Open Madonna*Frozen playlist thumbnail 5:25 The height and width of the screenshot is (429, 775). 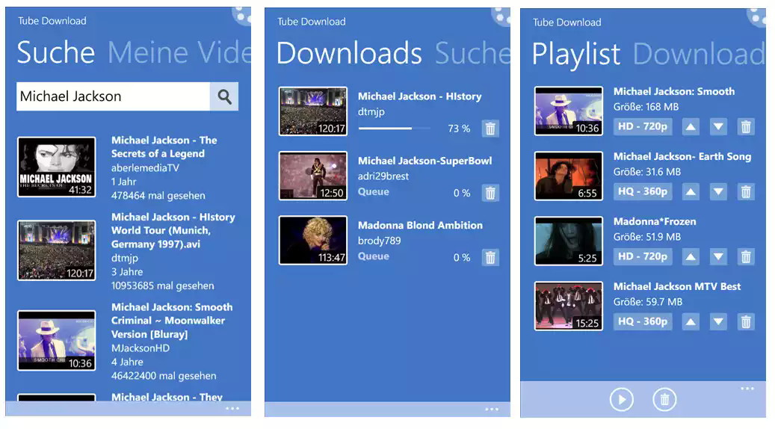click(569, 241)
